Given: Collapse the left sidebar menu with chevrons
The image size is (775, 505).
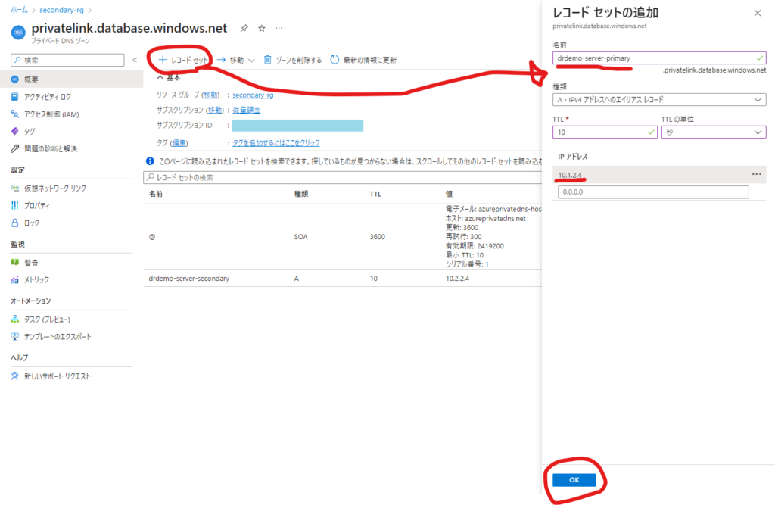Looking at the screenshot, I should (135, 60).
